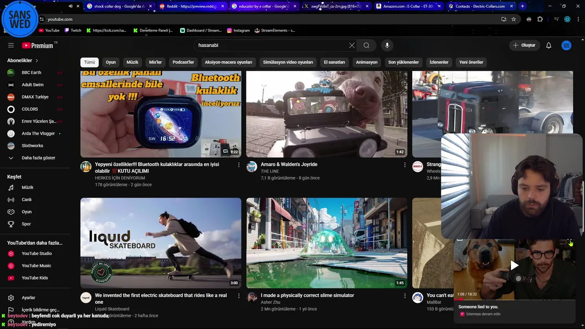The width and height of the screenshot is (585, 329).
Task: Select the Yeni öneriler chip
Action: click(x=471, y=62)
